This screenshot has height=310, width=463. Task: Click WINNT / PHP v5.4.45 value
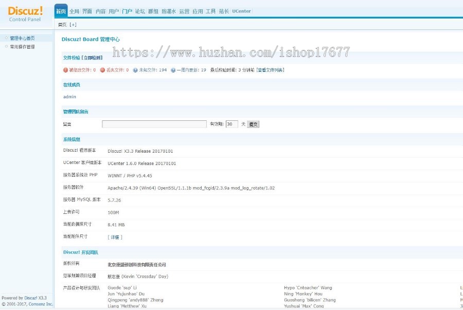point(130,176)
